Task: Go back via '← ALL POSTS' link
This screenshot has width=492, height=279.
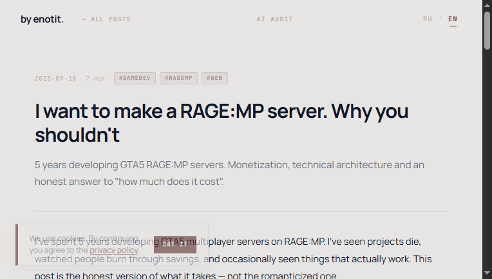Action: click(106, 19)
